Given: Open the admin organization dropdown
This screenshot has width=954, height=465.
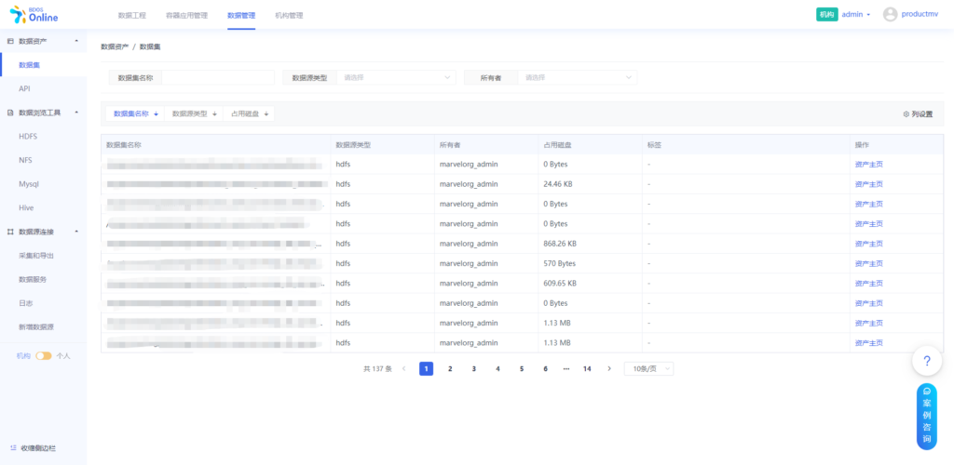Looking at the screenshot, I should pyautogui.click(x=856, y=15).
